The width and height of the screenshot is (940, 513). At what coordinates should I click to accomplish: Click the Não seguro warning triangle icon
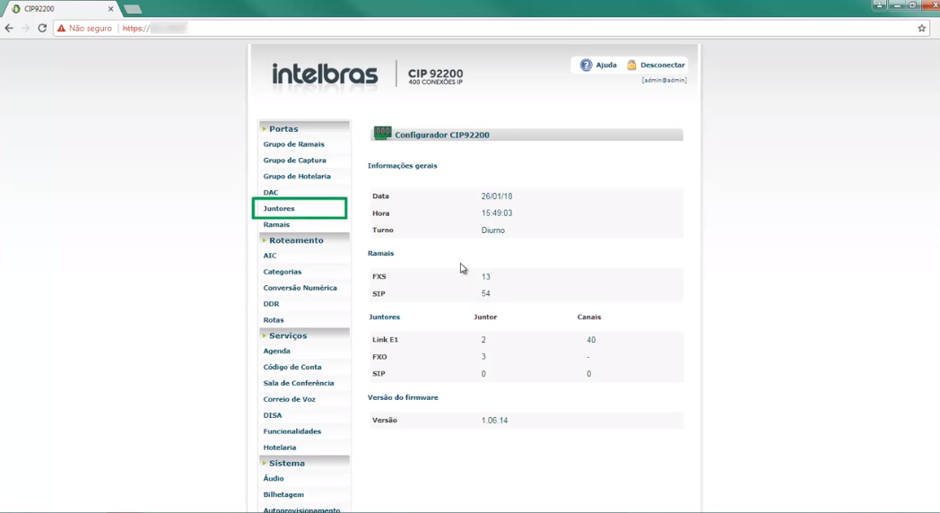(61, 29)
